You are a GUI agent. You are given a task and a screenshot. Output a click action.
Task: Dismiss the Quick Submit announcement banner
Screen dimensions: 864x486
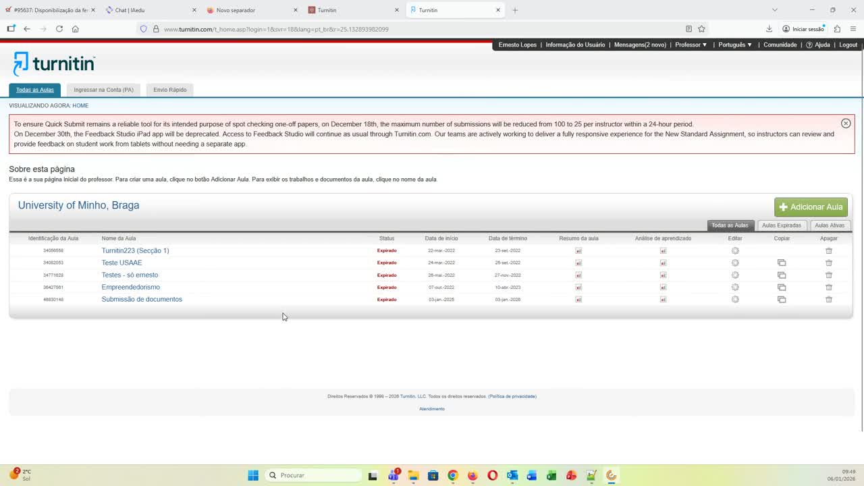coord(846,124)
